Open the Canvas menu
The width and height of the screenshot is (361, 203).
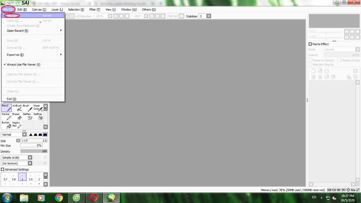(x=39, y=10)
